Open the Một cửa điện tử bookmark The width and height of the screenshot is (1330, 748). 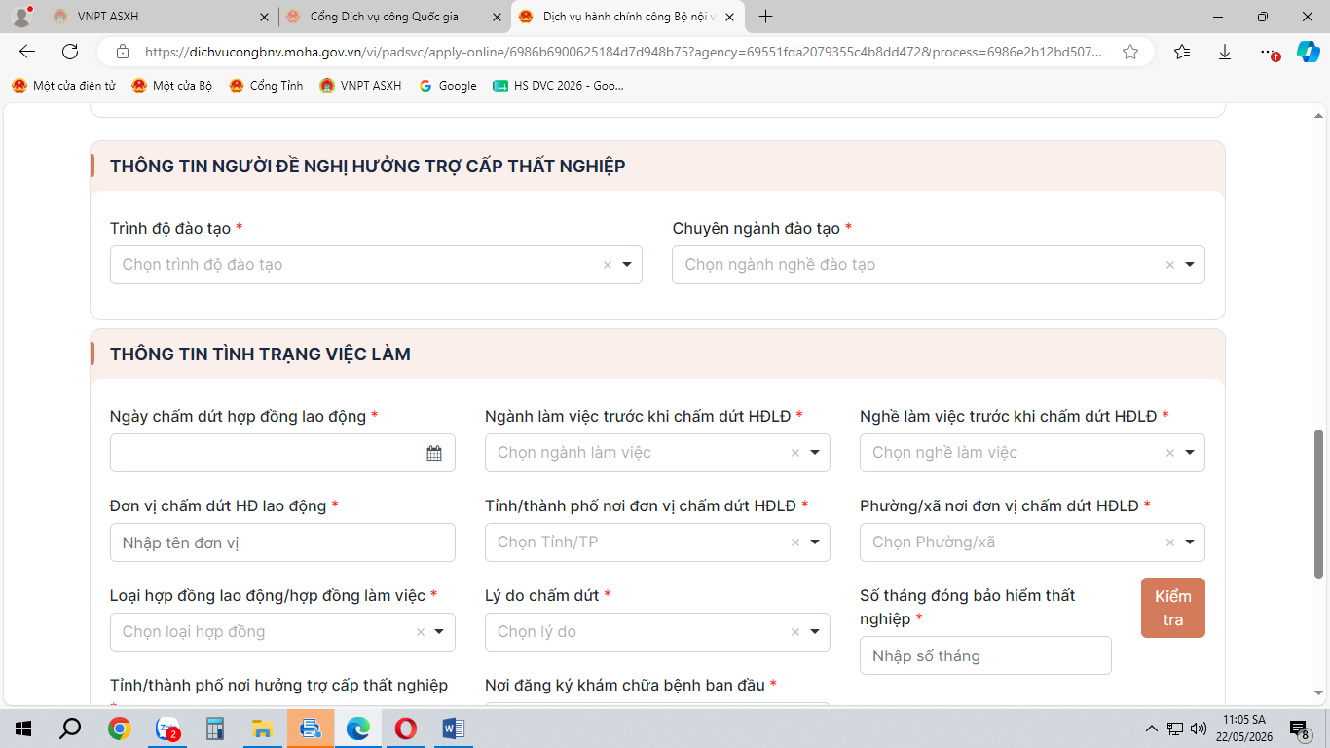[63, 86]
